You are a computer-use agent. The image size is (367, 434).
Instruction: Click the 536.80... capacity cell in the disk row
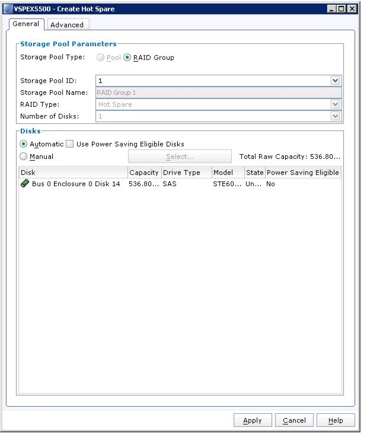143,184
